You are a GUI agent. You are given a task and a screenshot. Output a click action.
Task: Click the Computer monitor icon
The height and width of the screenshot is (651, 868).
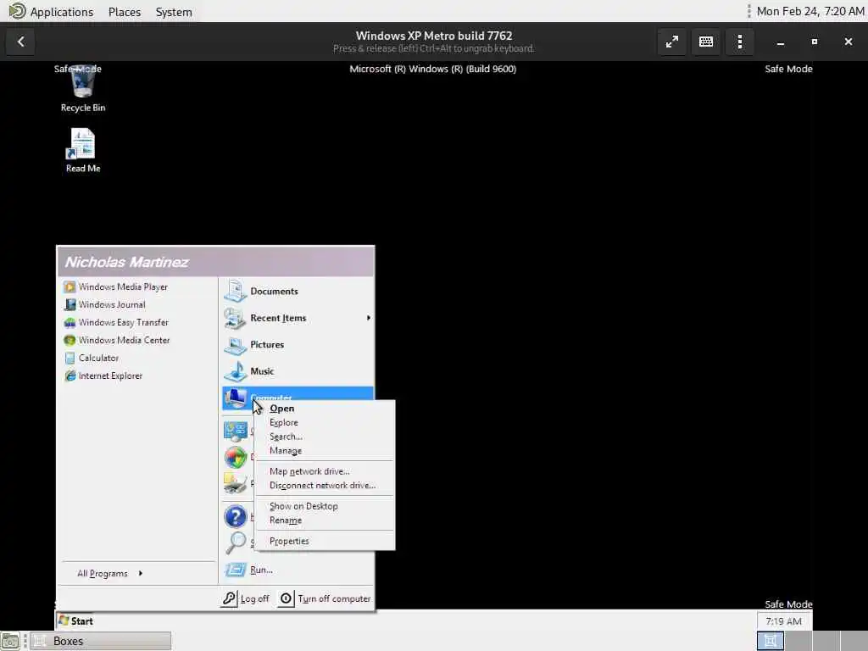pos(236,398)
